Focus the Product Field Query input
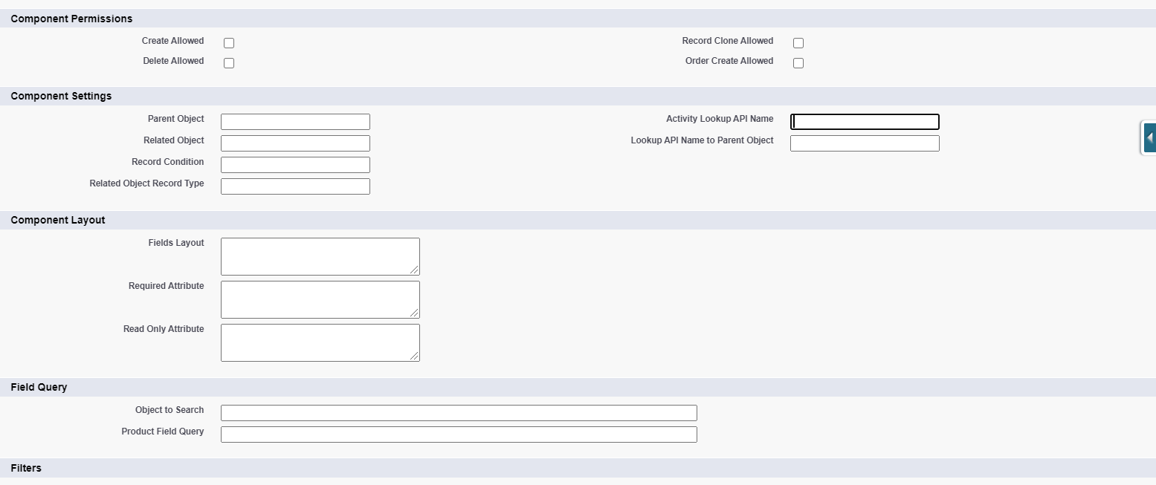The width and height of the screenshot is (1156, 485). (459, 434)
